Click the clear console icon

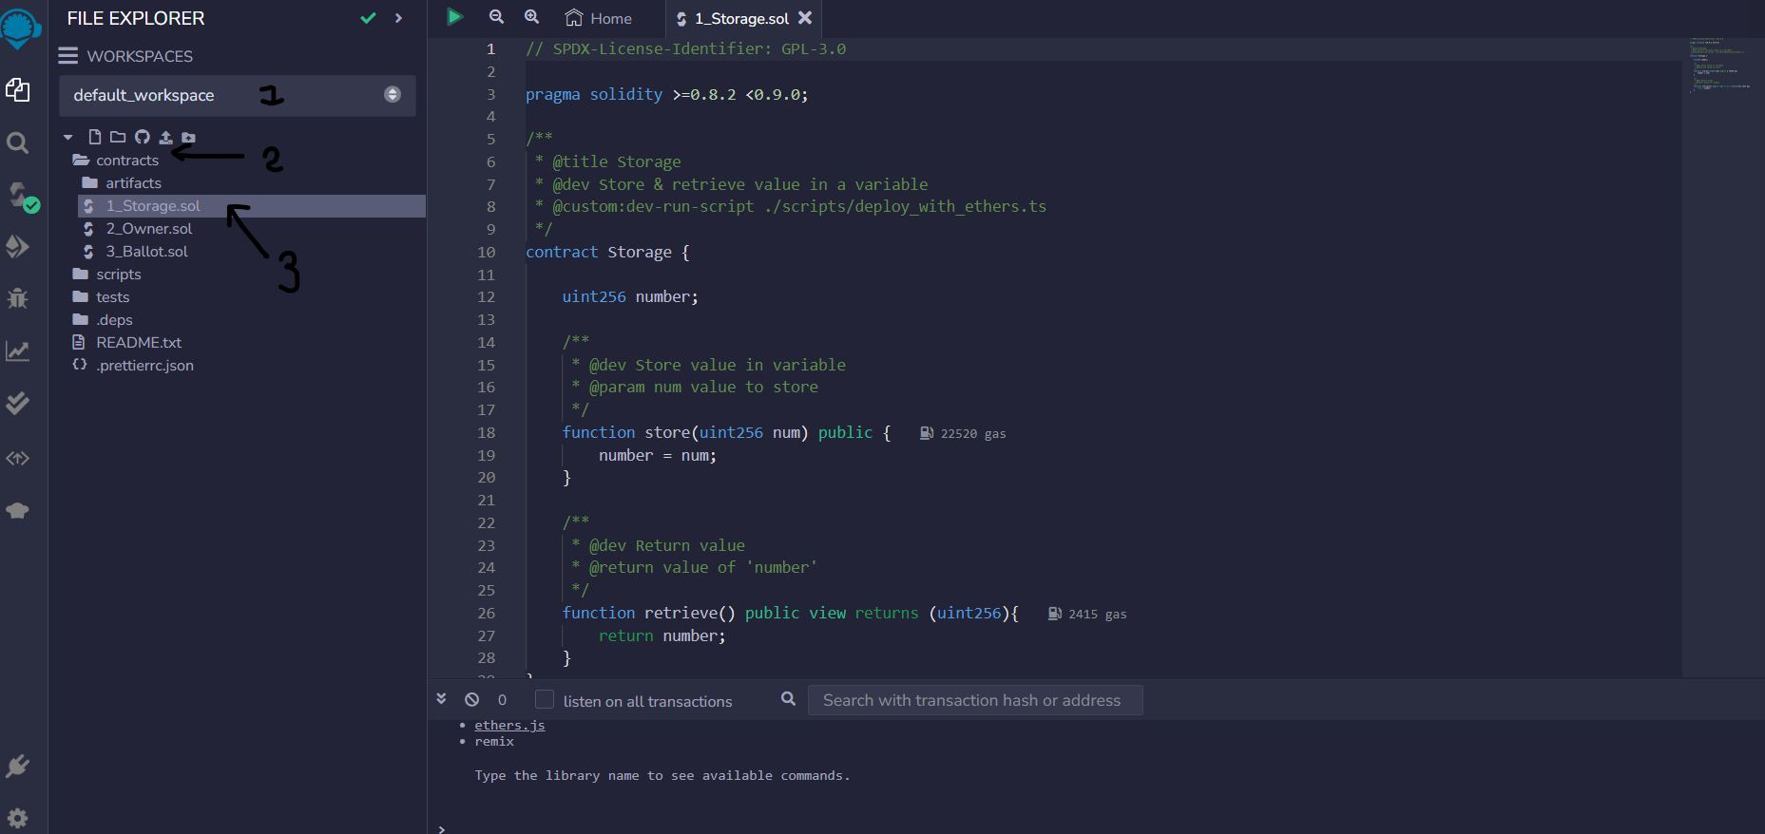coord(472,699)
